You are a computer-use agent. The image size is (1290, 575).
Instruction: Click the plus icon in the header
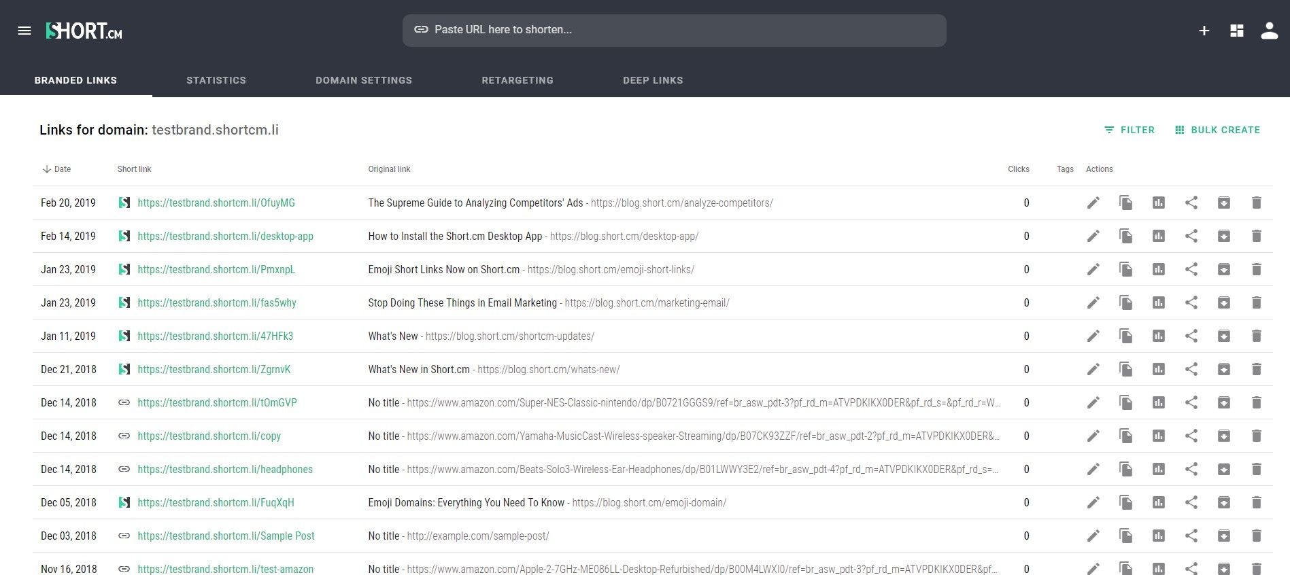point(1204,31)
